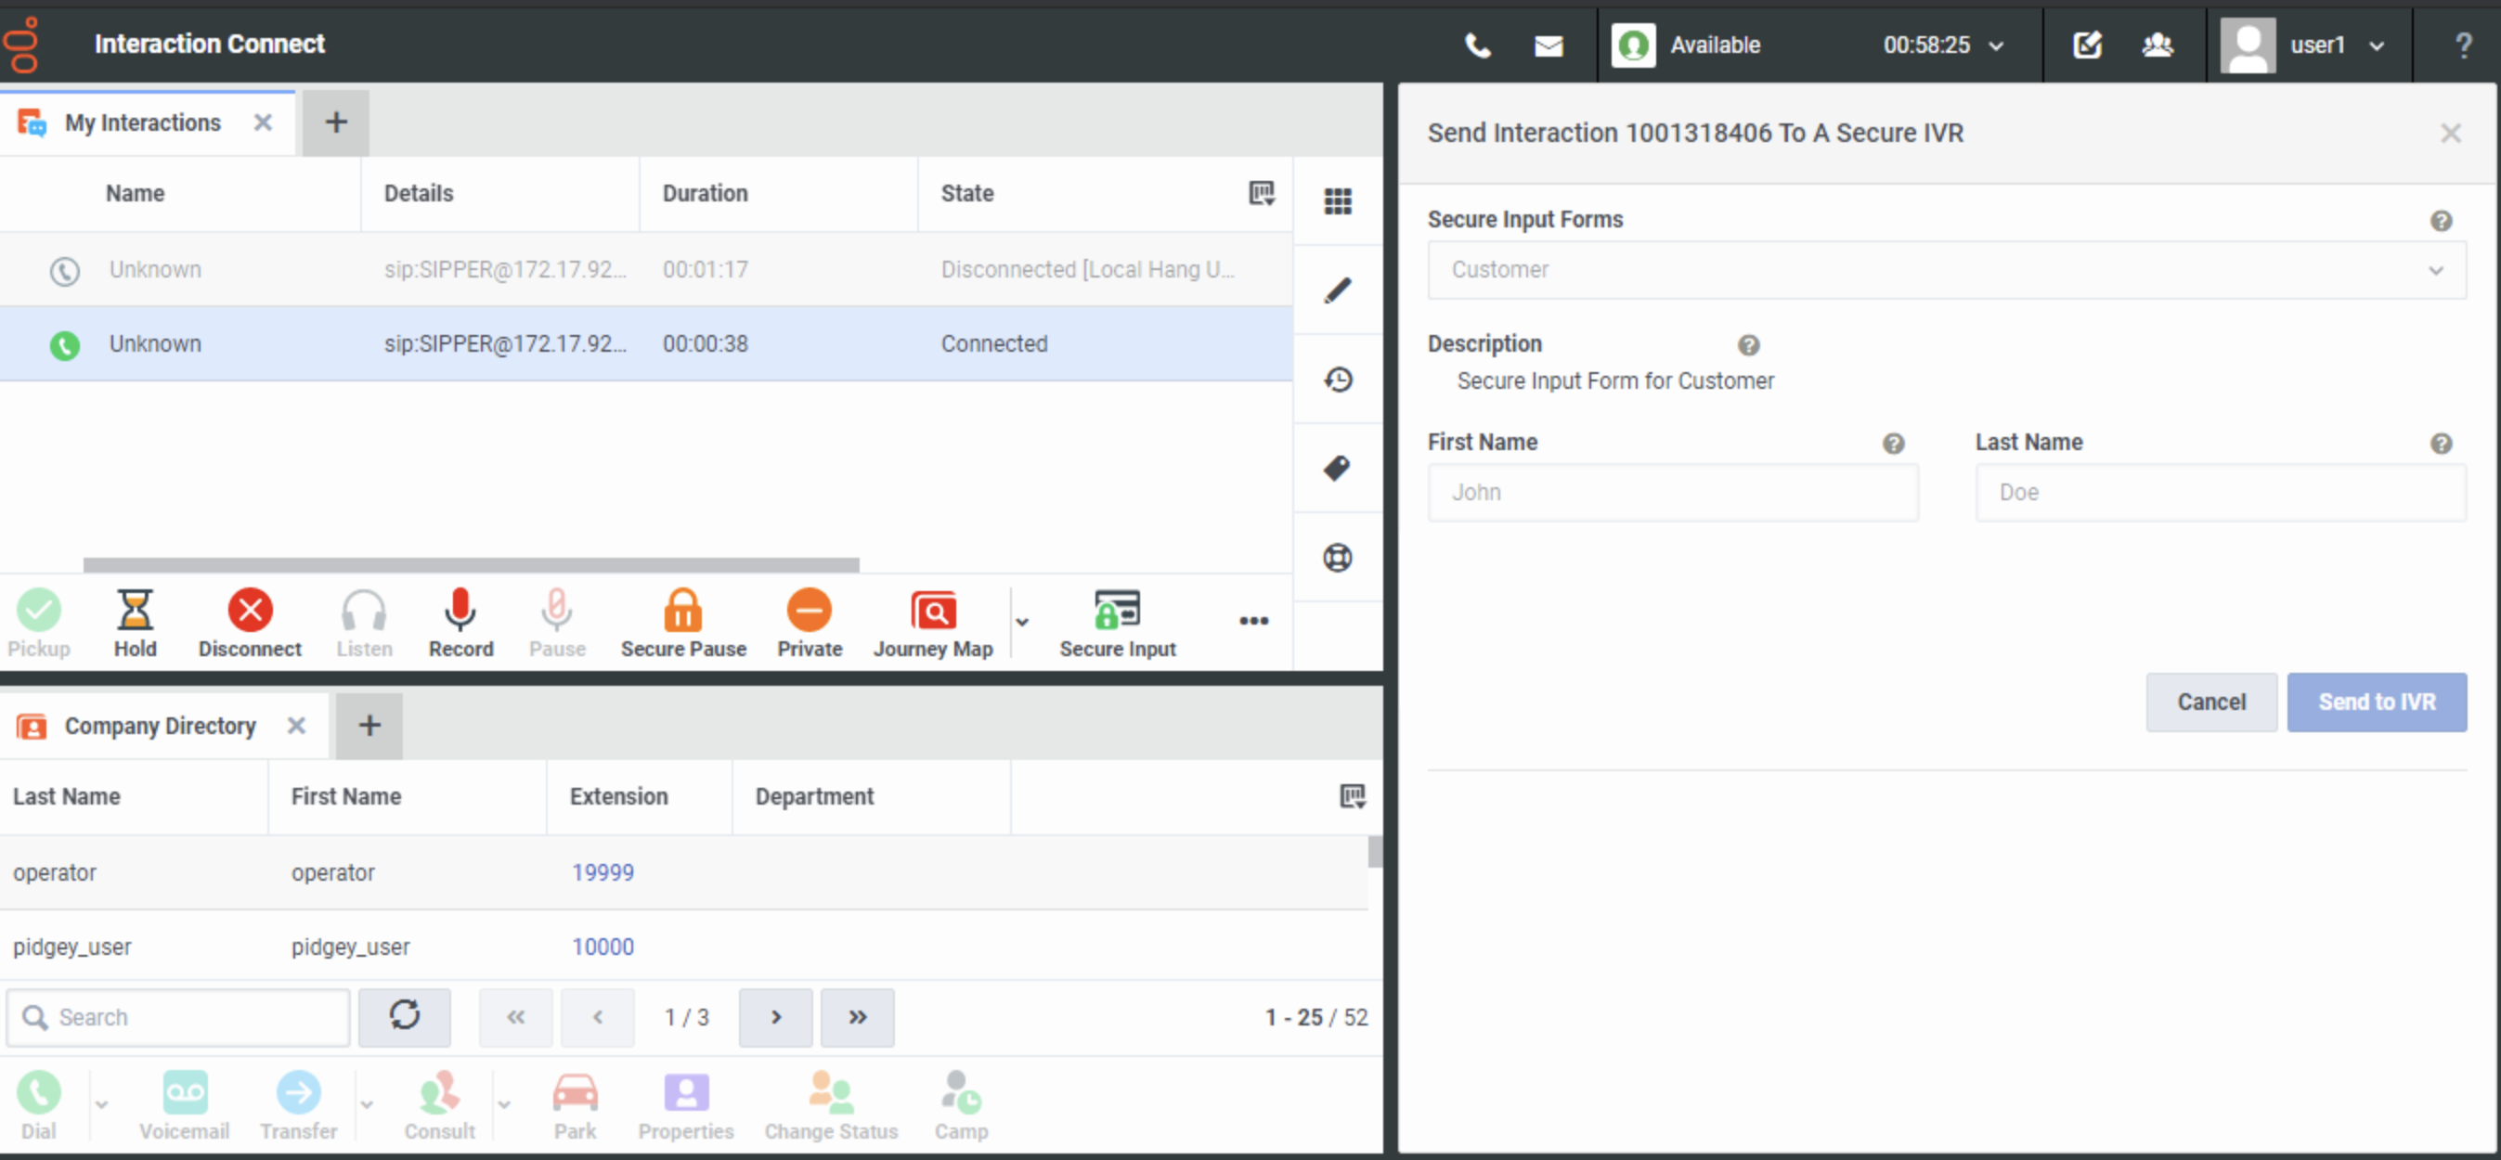The height and width of the screenshot is (1160, 2501).
Task: Click the Send to IVR button
Action: [x=2377, y=702]
